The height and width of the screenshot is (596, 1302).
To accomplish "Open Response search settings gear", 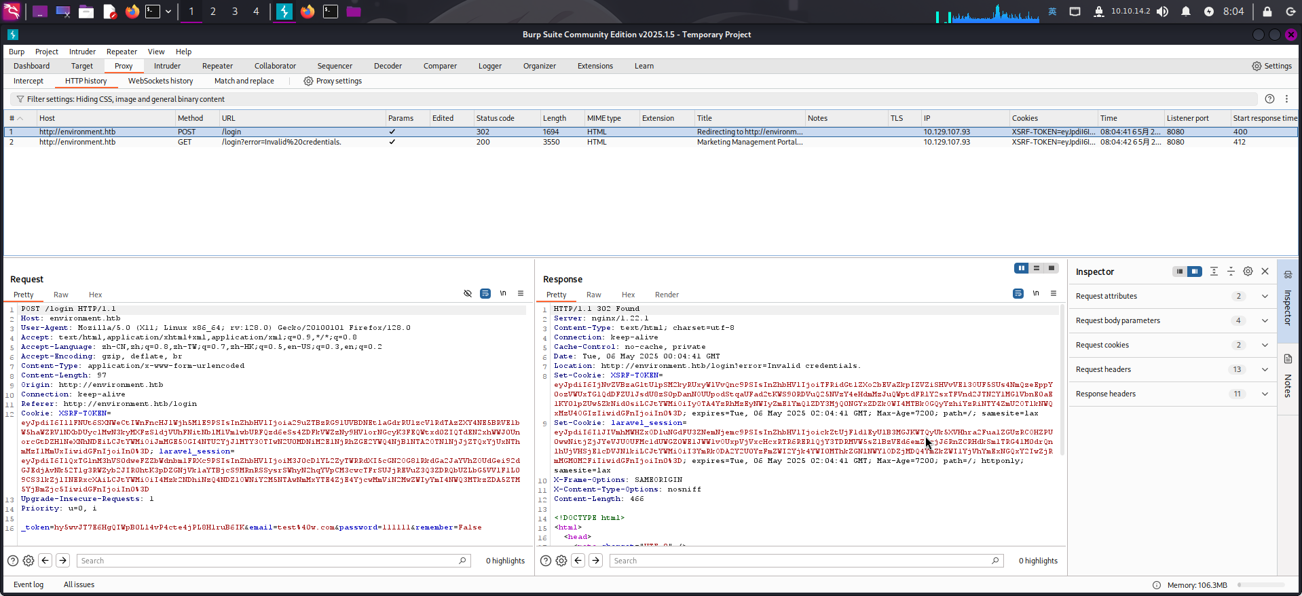I will point(561,561).
